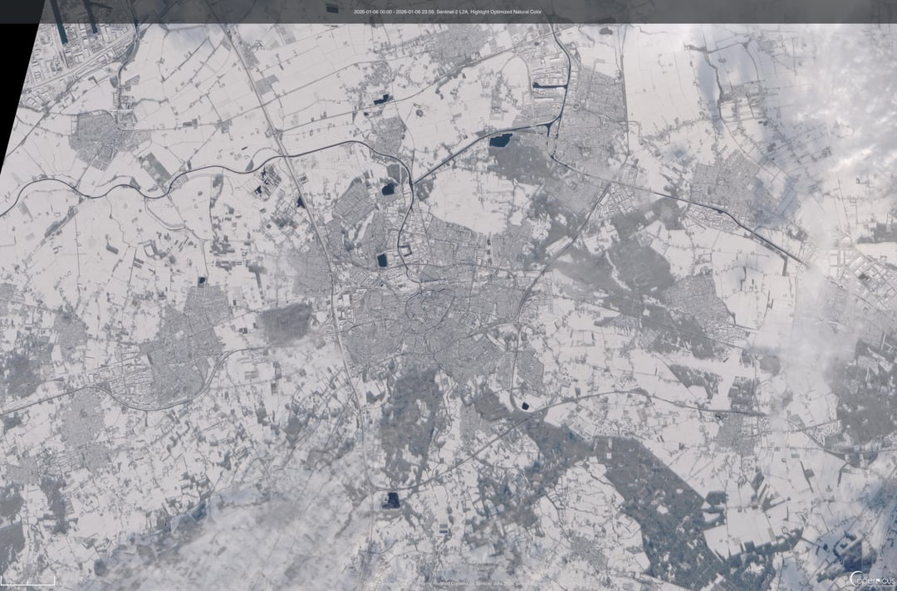
Task: Click the small pond just northwest of the center
Action: 382,260
